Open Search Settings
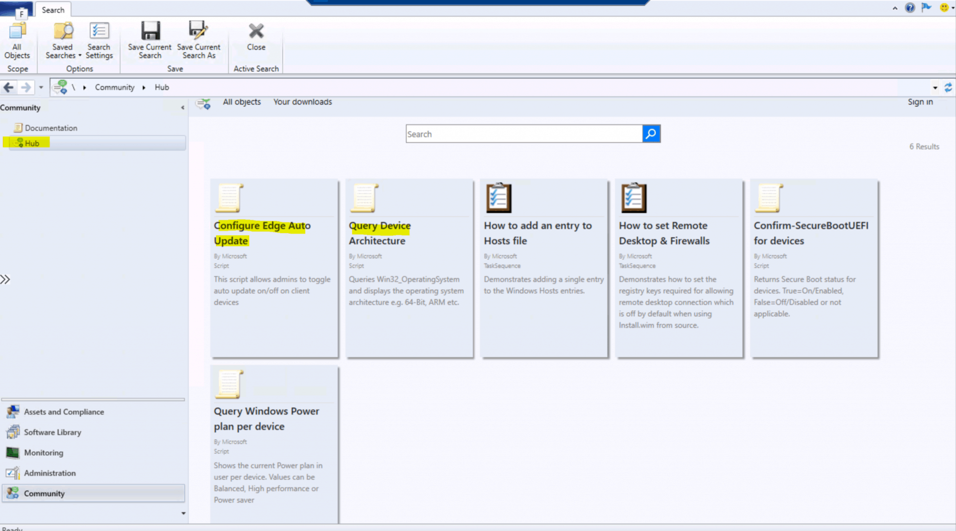The width and height of the screenshot is (956, 531). [99, 40]
